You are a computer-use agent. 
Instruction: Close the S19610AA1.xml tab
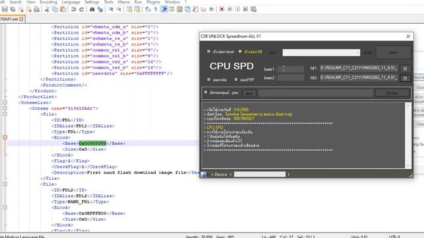coord(21,19)
